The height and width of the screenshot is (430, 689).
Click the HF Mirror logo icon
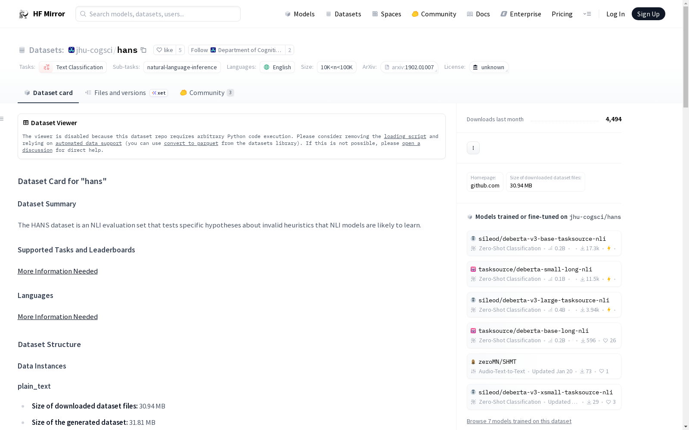tap(24, 14)
